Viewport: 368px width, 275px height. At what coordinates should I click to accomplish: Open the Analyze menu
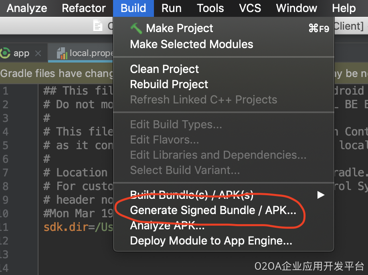tap(27, 8)
